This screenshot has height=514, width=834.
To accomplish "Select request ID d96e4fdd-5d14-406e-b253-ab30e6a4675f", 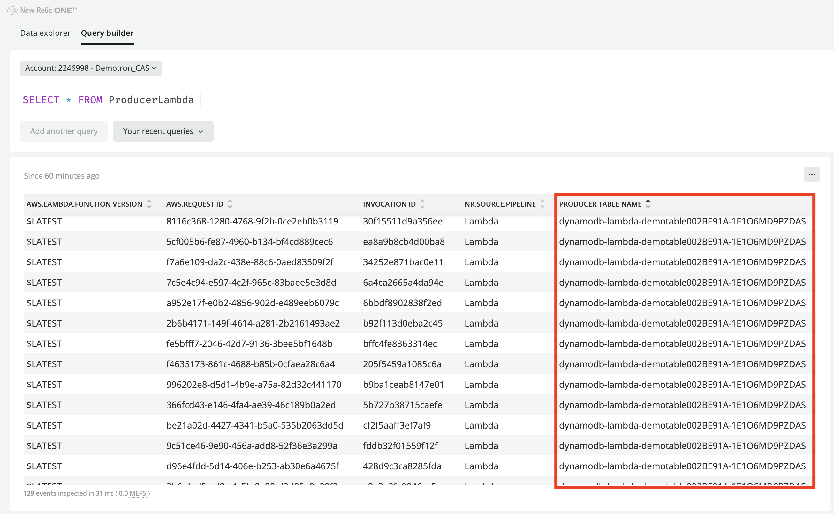I will point(252,466).
